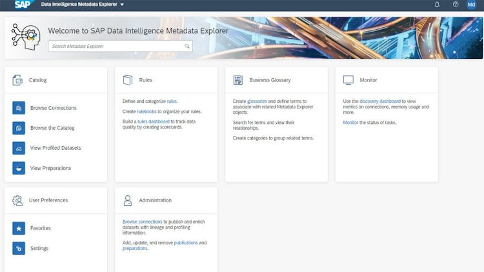484x272 pixels.
Task: Follow the rulebooks link
Action: click(x=146, y=111)
